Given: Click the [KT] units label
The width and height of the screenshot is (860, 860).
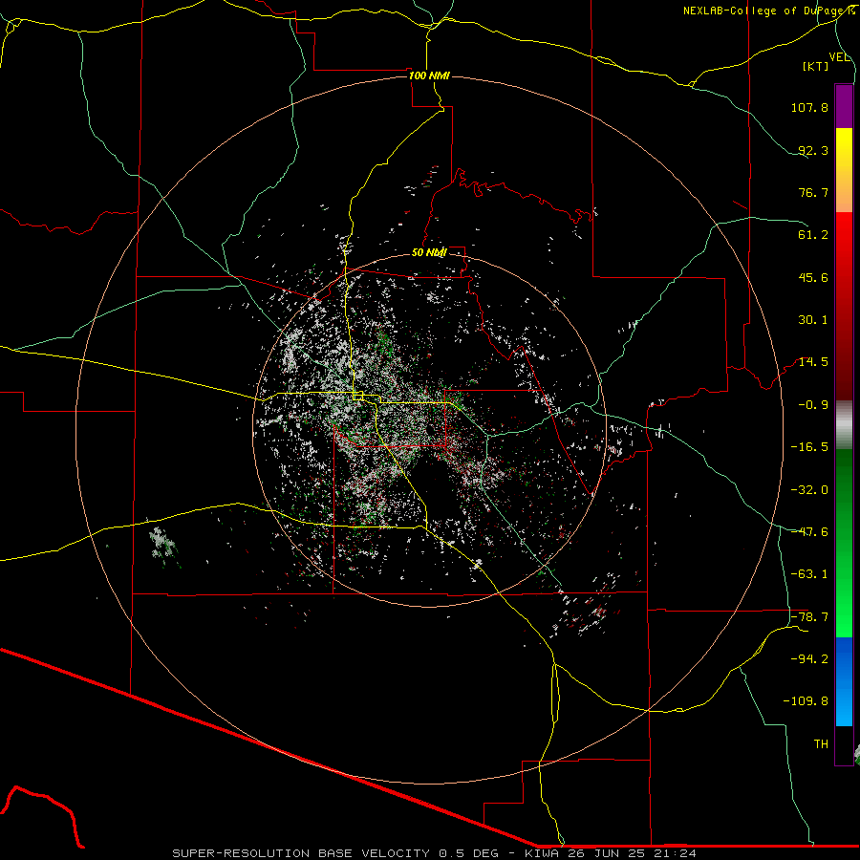Looking at the screenshot, I should (816, 66).
